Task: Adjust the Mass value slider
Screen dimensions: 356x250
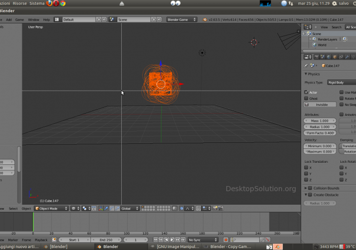Action: (x=320, y=120)
